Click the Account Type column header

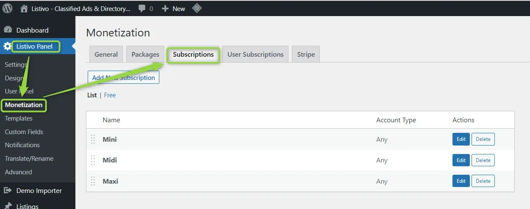(x=396, y=120)
